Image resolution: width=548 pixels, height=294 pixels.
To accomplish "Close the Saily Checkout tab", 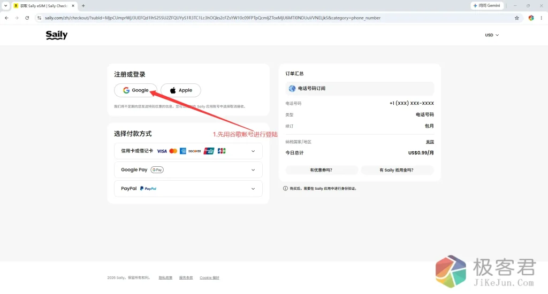I will 73,6.
